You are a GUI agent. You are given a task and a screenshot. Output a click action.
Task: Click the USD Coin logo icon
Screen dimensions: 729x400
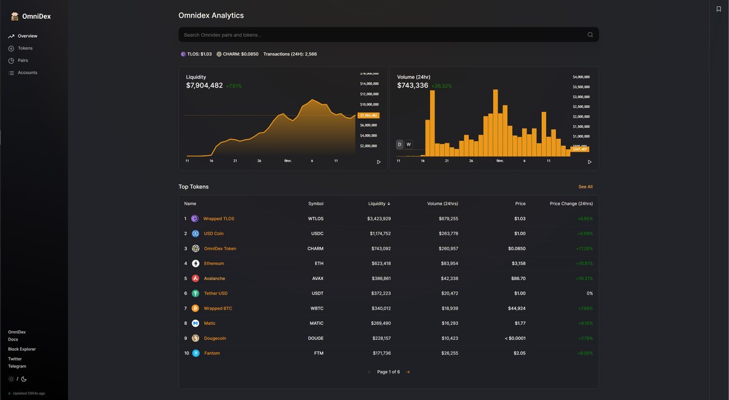click(x=196, y=234)
